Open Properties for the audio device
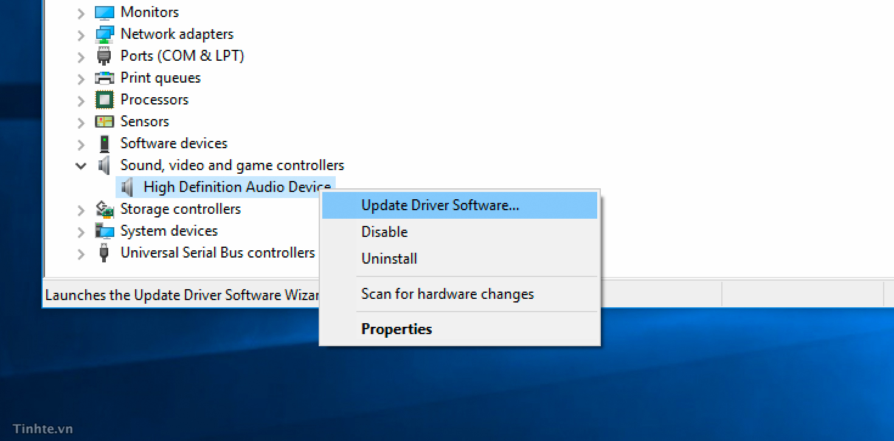This screenshot has width=894, height=441. (397, 329)
